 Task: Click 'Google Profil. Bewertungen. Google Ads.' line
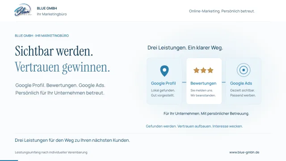60,85
